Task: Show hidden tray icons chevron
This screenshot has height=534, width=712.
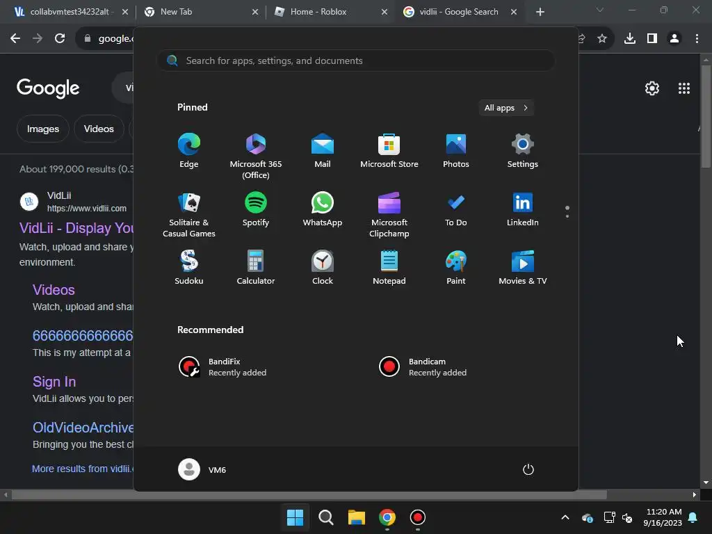Action: (x=565, y=517)
